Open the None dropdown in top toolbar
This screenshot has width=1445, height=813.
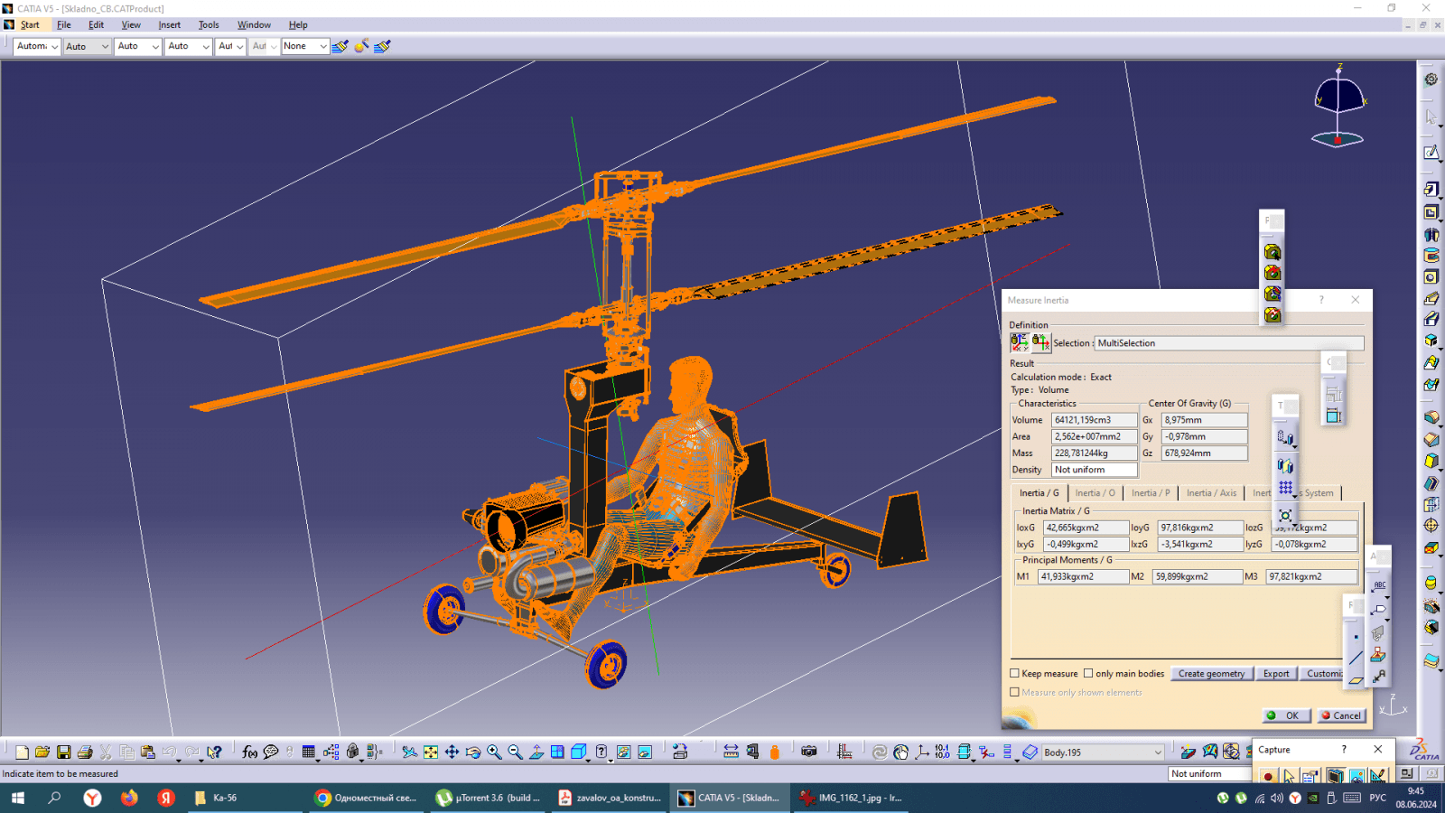point(322,46)
